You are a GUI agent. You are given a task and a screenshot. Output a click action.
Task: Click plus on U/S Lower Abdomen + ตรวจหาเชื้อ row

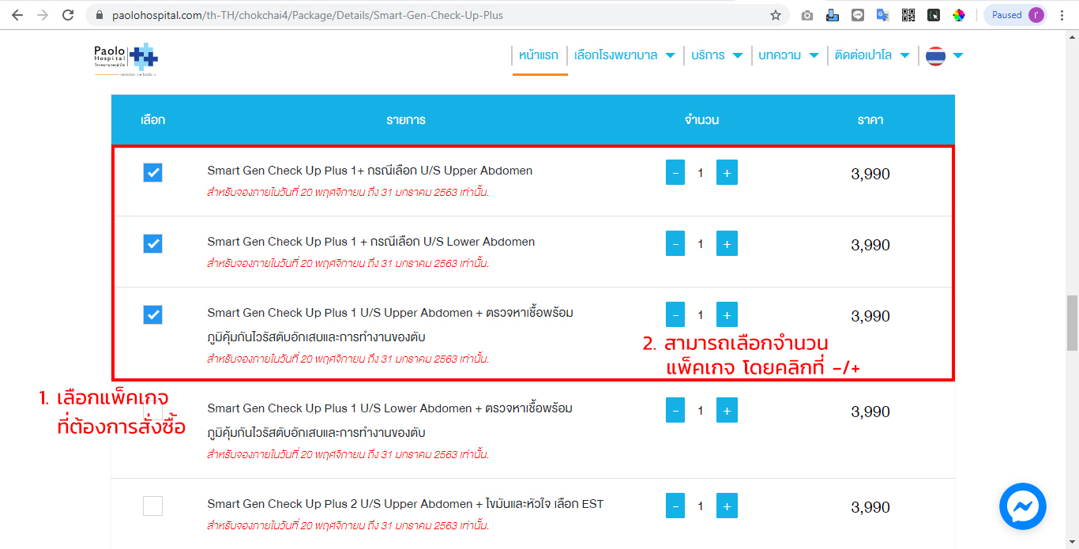(x=727, y=410)
